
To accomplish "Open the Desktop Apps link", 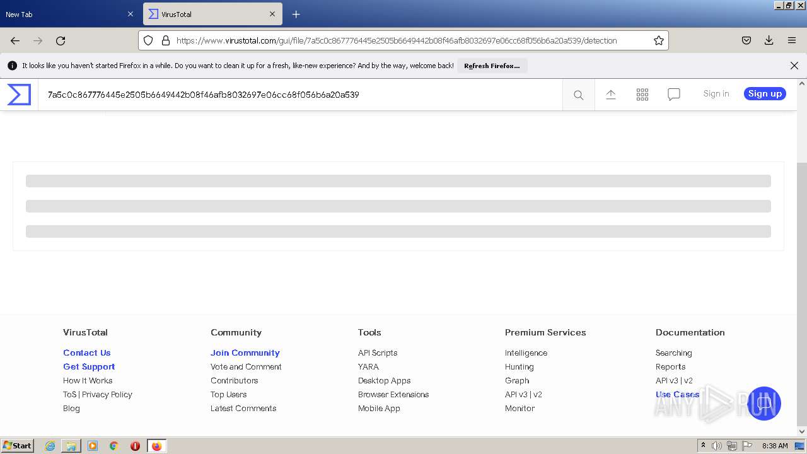I will point(385,380).
